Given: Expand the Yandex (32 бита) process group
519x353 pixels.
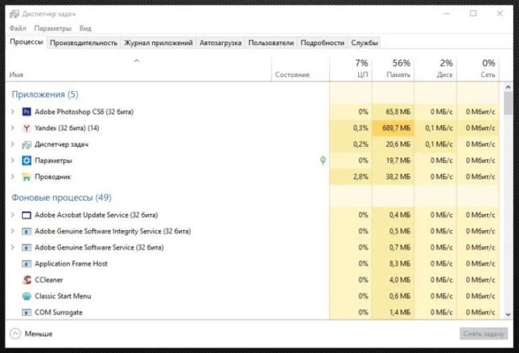Looking at the screenshot, I should tap(13, 128).
